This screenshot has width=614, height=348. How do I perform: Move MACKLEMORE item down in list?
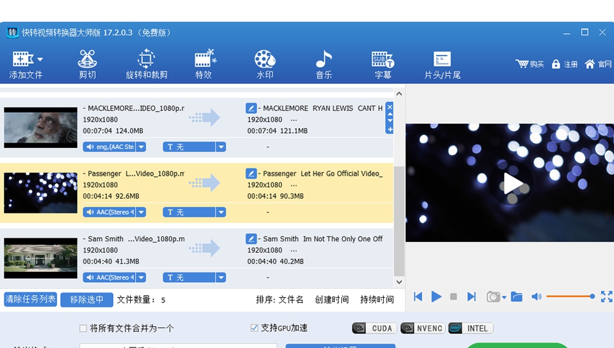click(390, 120)
